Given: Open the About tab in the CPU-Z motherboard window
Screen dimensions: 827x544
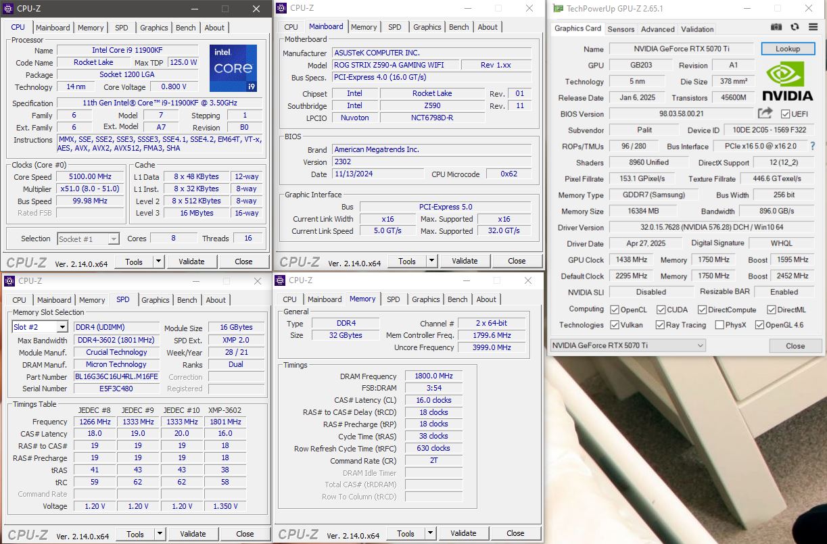Looking at the screenshot, I should coord(488,27).
